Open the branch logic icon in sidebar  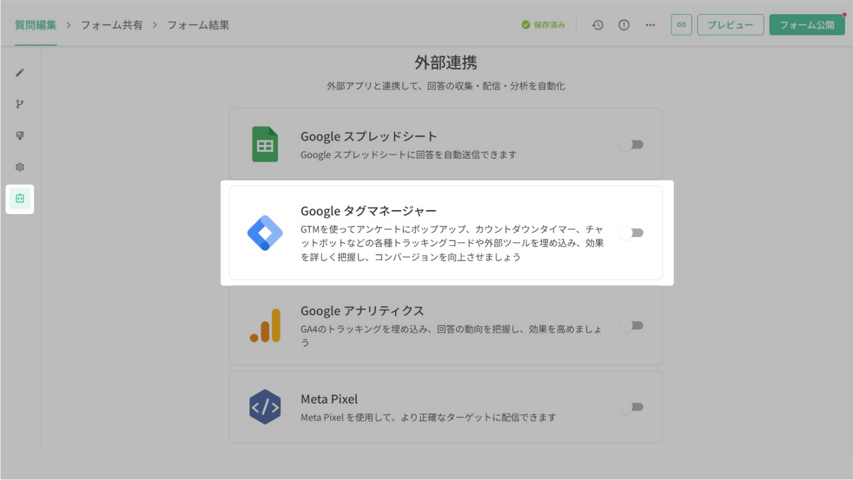(20, 104)
